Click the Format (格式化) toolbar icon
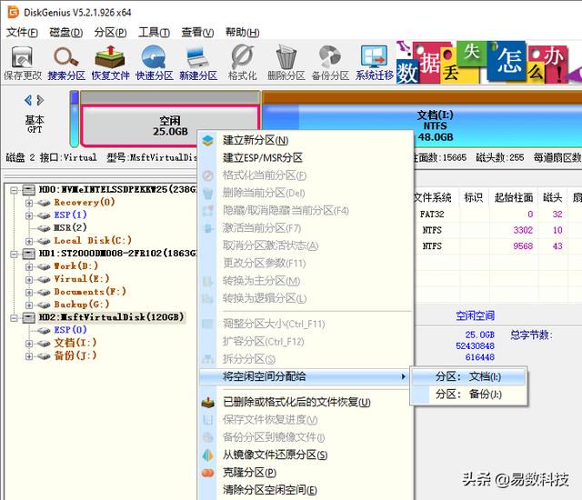582x500 pixels. click(x=242, y=63)
